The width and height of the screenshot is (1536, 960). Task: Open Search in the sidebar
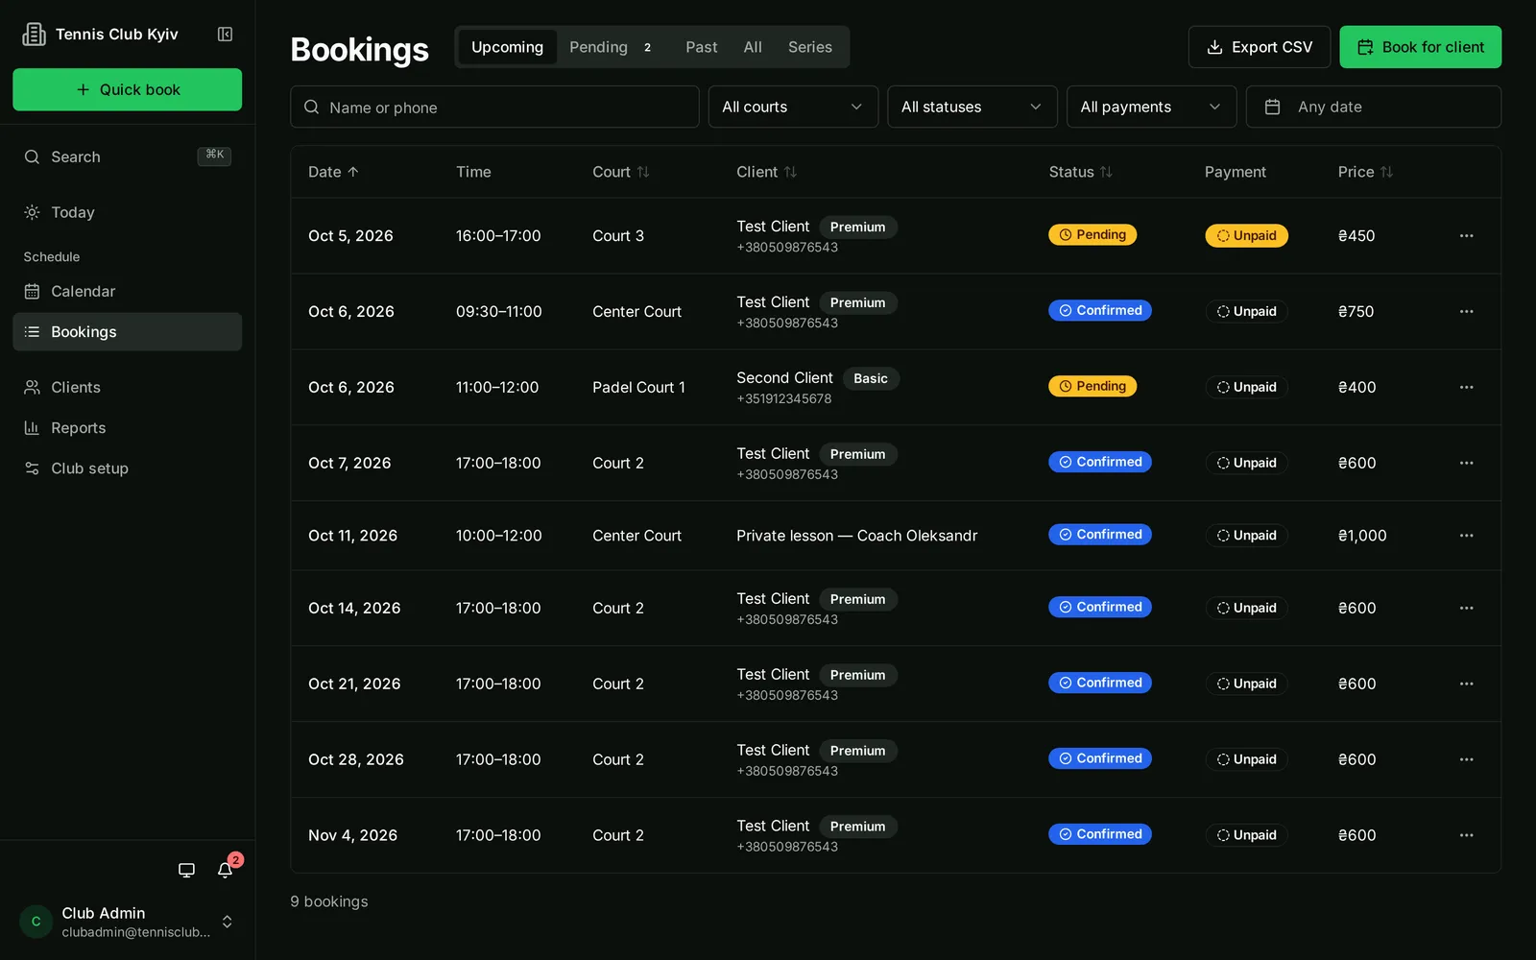(x=128, y=156)
